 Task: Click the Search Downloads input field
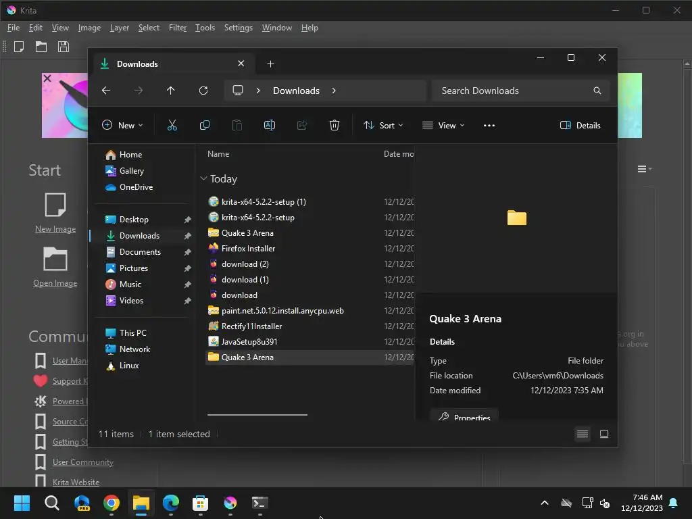pyautogui.click(x=521, y=91)
